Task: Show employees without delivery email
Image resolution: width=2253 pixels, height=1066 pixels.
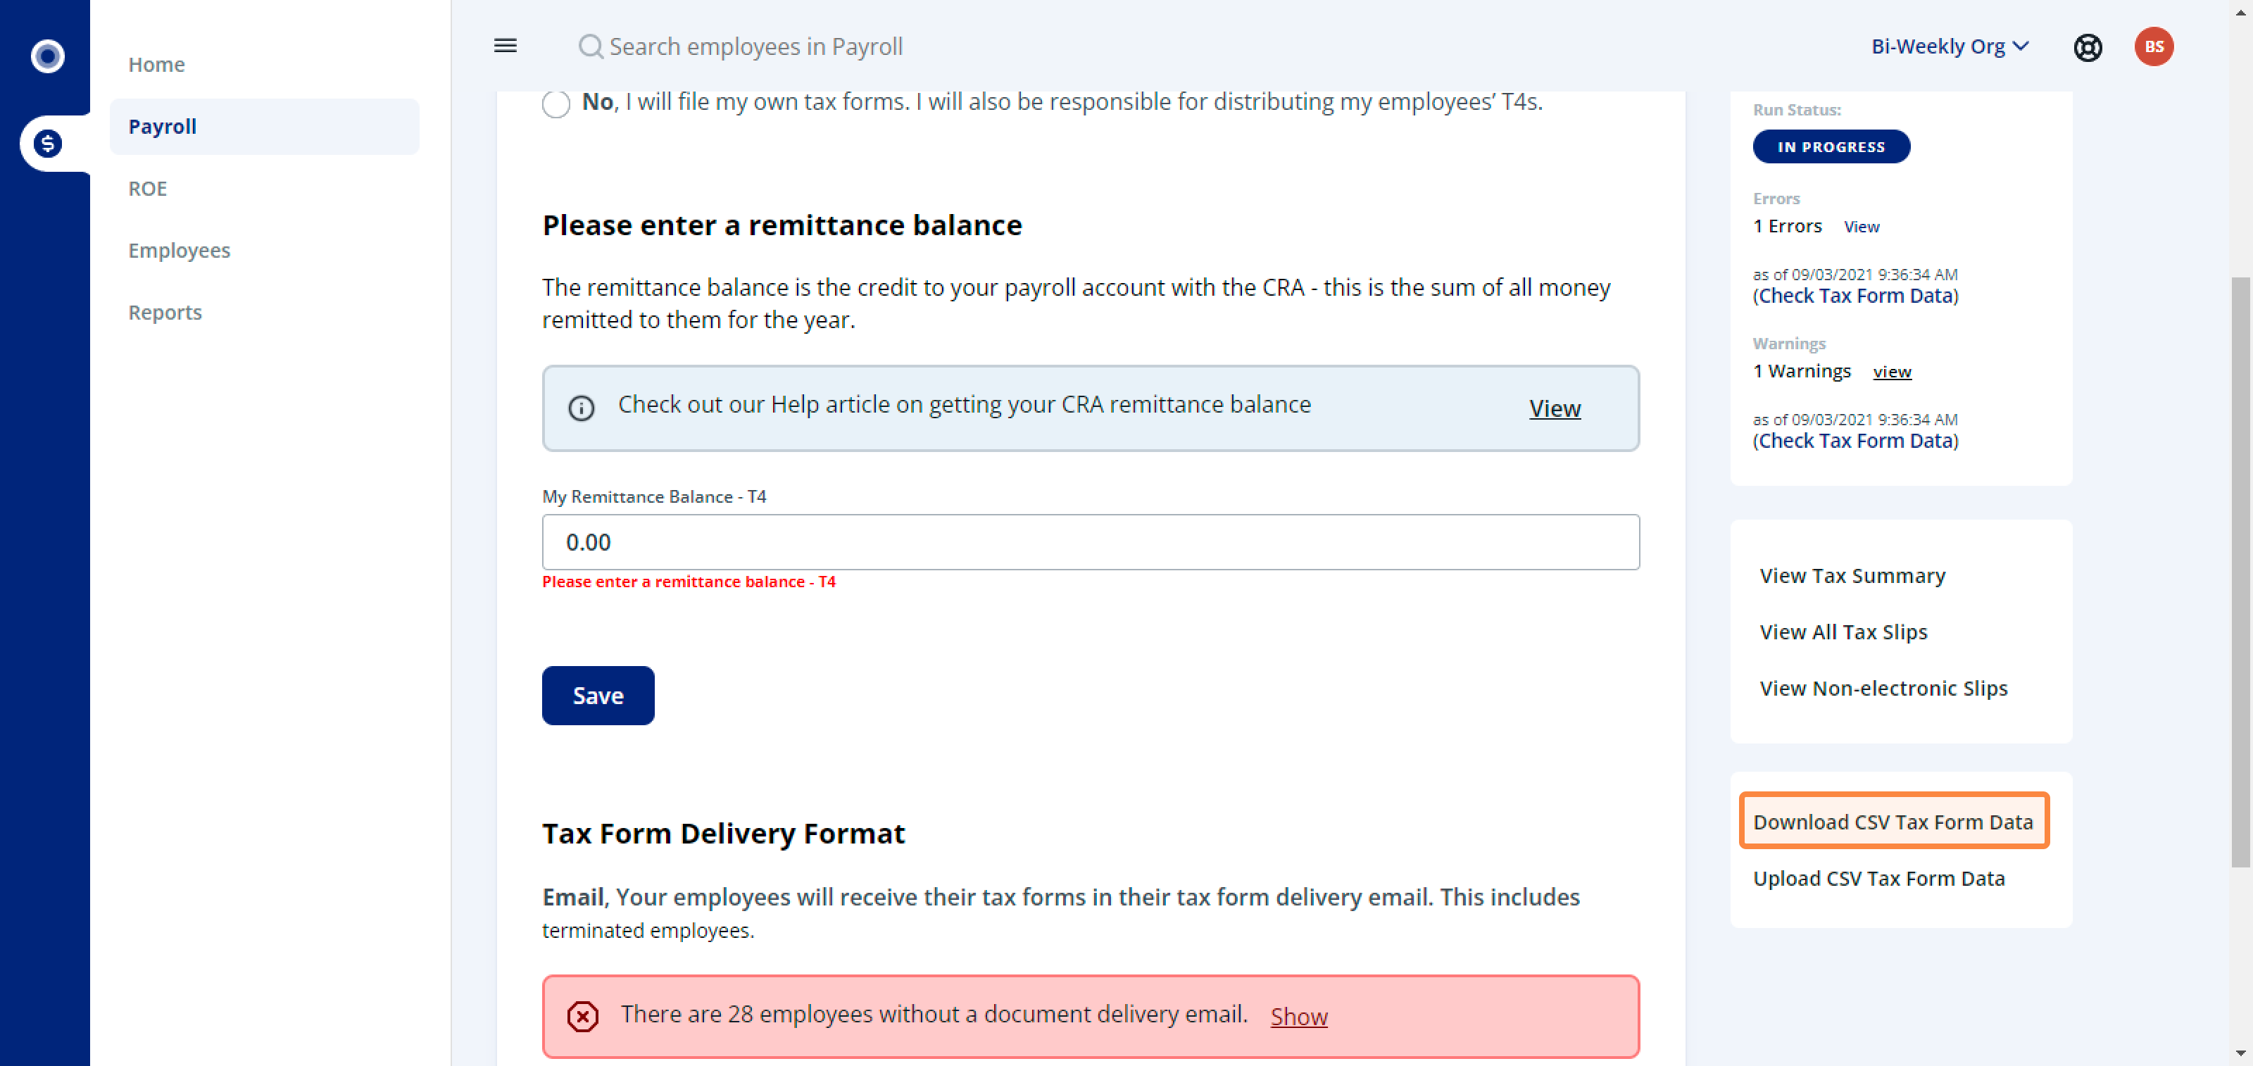Action: pos(1299,1016)
